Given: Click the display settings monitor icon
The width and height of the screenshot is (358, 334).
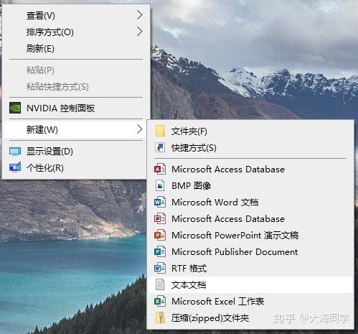Looking at the screenshot, I should [x=15, y=152].
